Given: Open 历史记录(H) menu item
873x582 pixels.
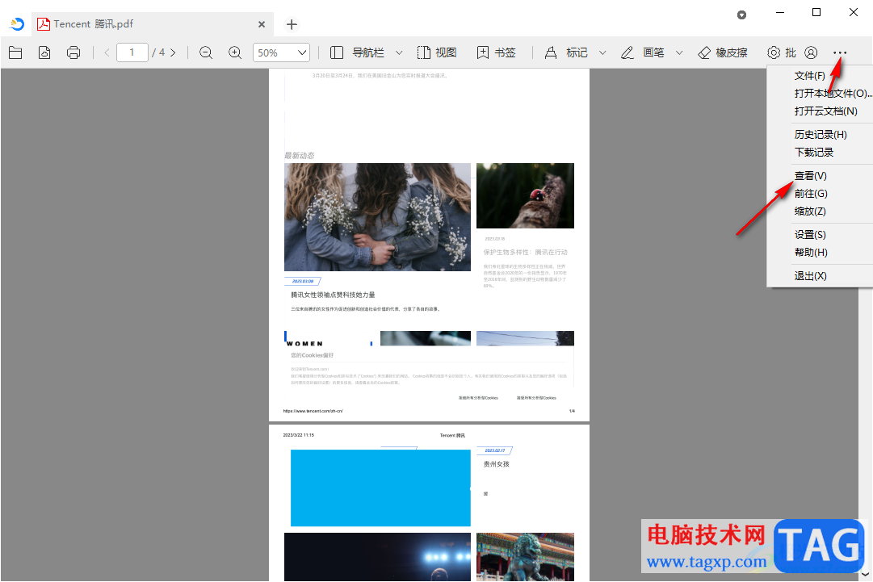Looking at the screenshot, I should 821,135.
